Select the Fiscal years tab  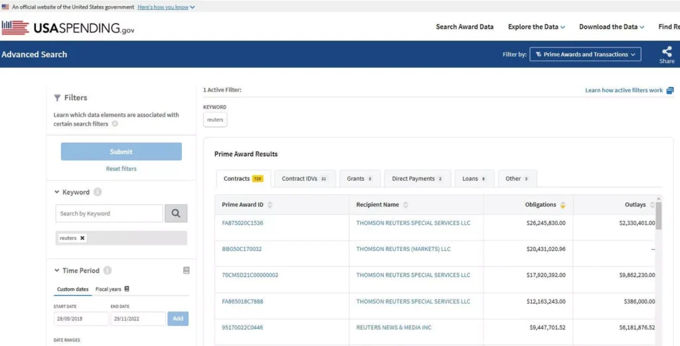(112, 289)
